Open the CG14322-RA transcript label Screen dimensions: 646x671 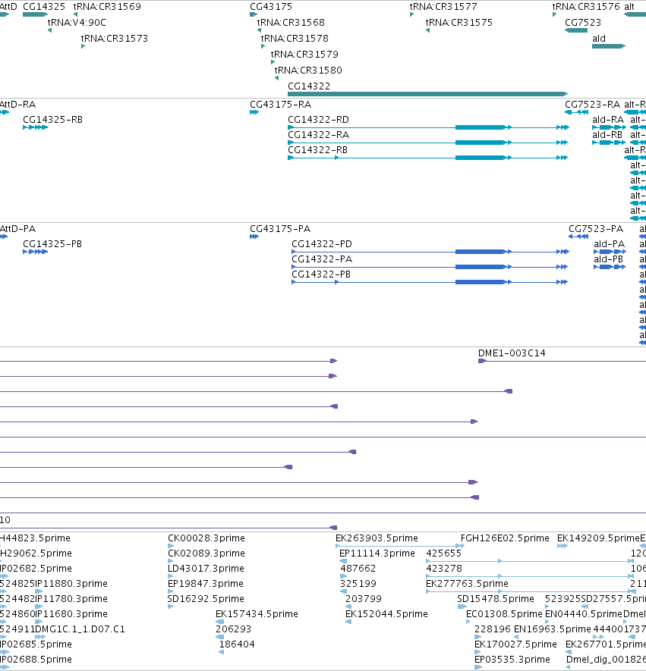[x=318, y=135]
